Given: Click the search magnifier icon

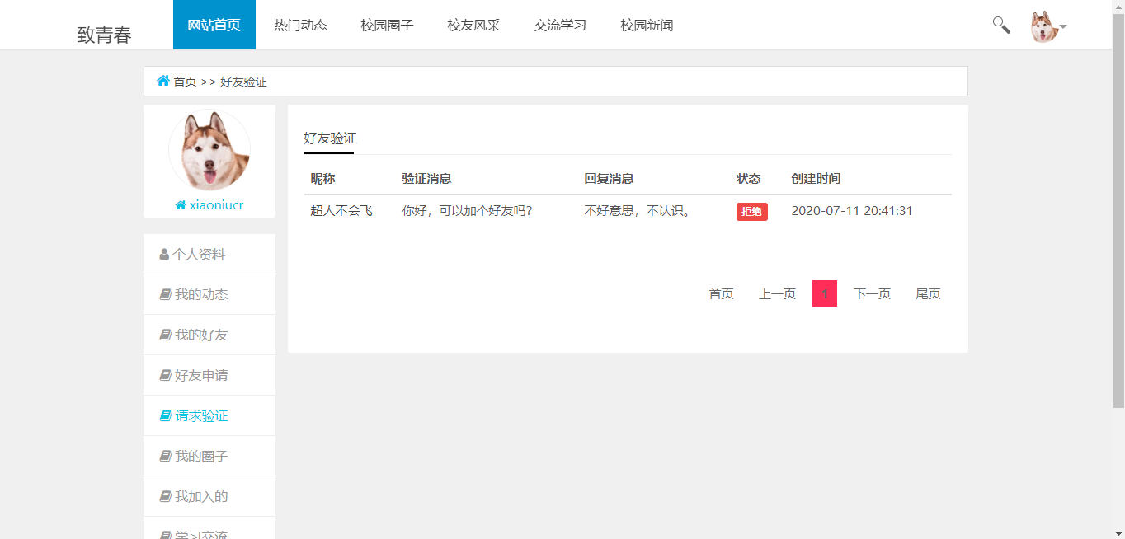Looking at the screenshot, I should [x=1000, y=25].
